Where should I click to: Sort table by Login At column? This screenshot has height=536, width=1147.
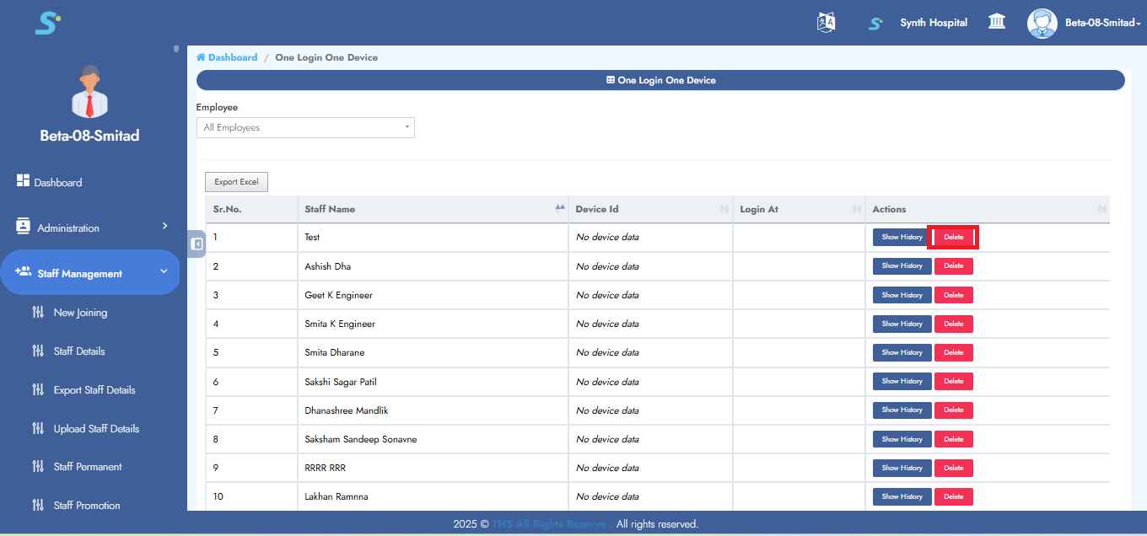click(x=759, y=209)
